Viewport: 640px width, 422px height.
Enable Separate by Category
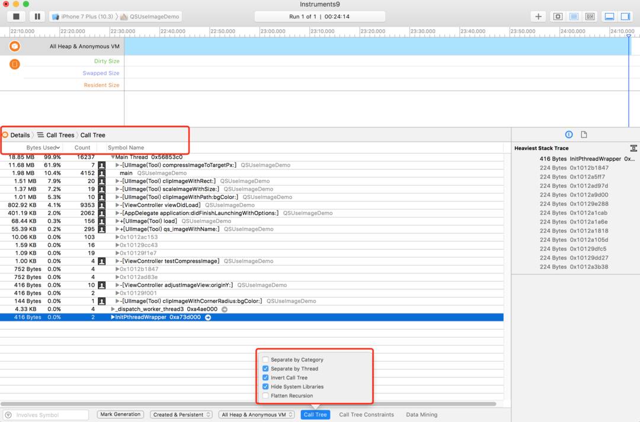click(x=265, y=360)
